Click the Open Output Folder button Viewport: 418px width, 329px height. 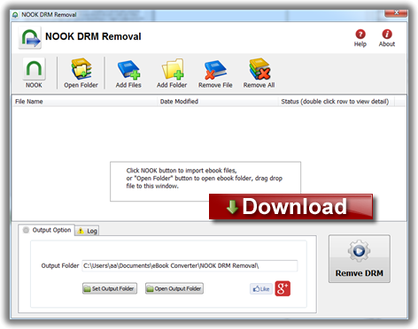tap(174, 288)
